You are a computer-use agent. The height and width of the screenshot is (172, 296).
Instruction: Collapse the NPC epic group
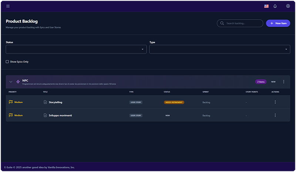click(11, 82)
